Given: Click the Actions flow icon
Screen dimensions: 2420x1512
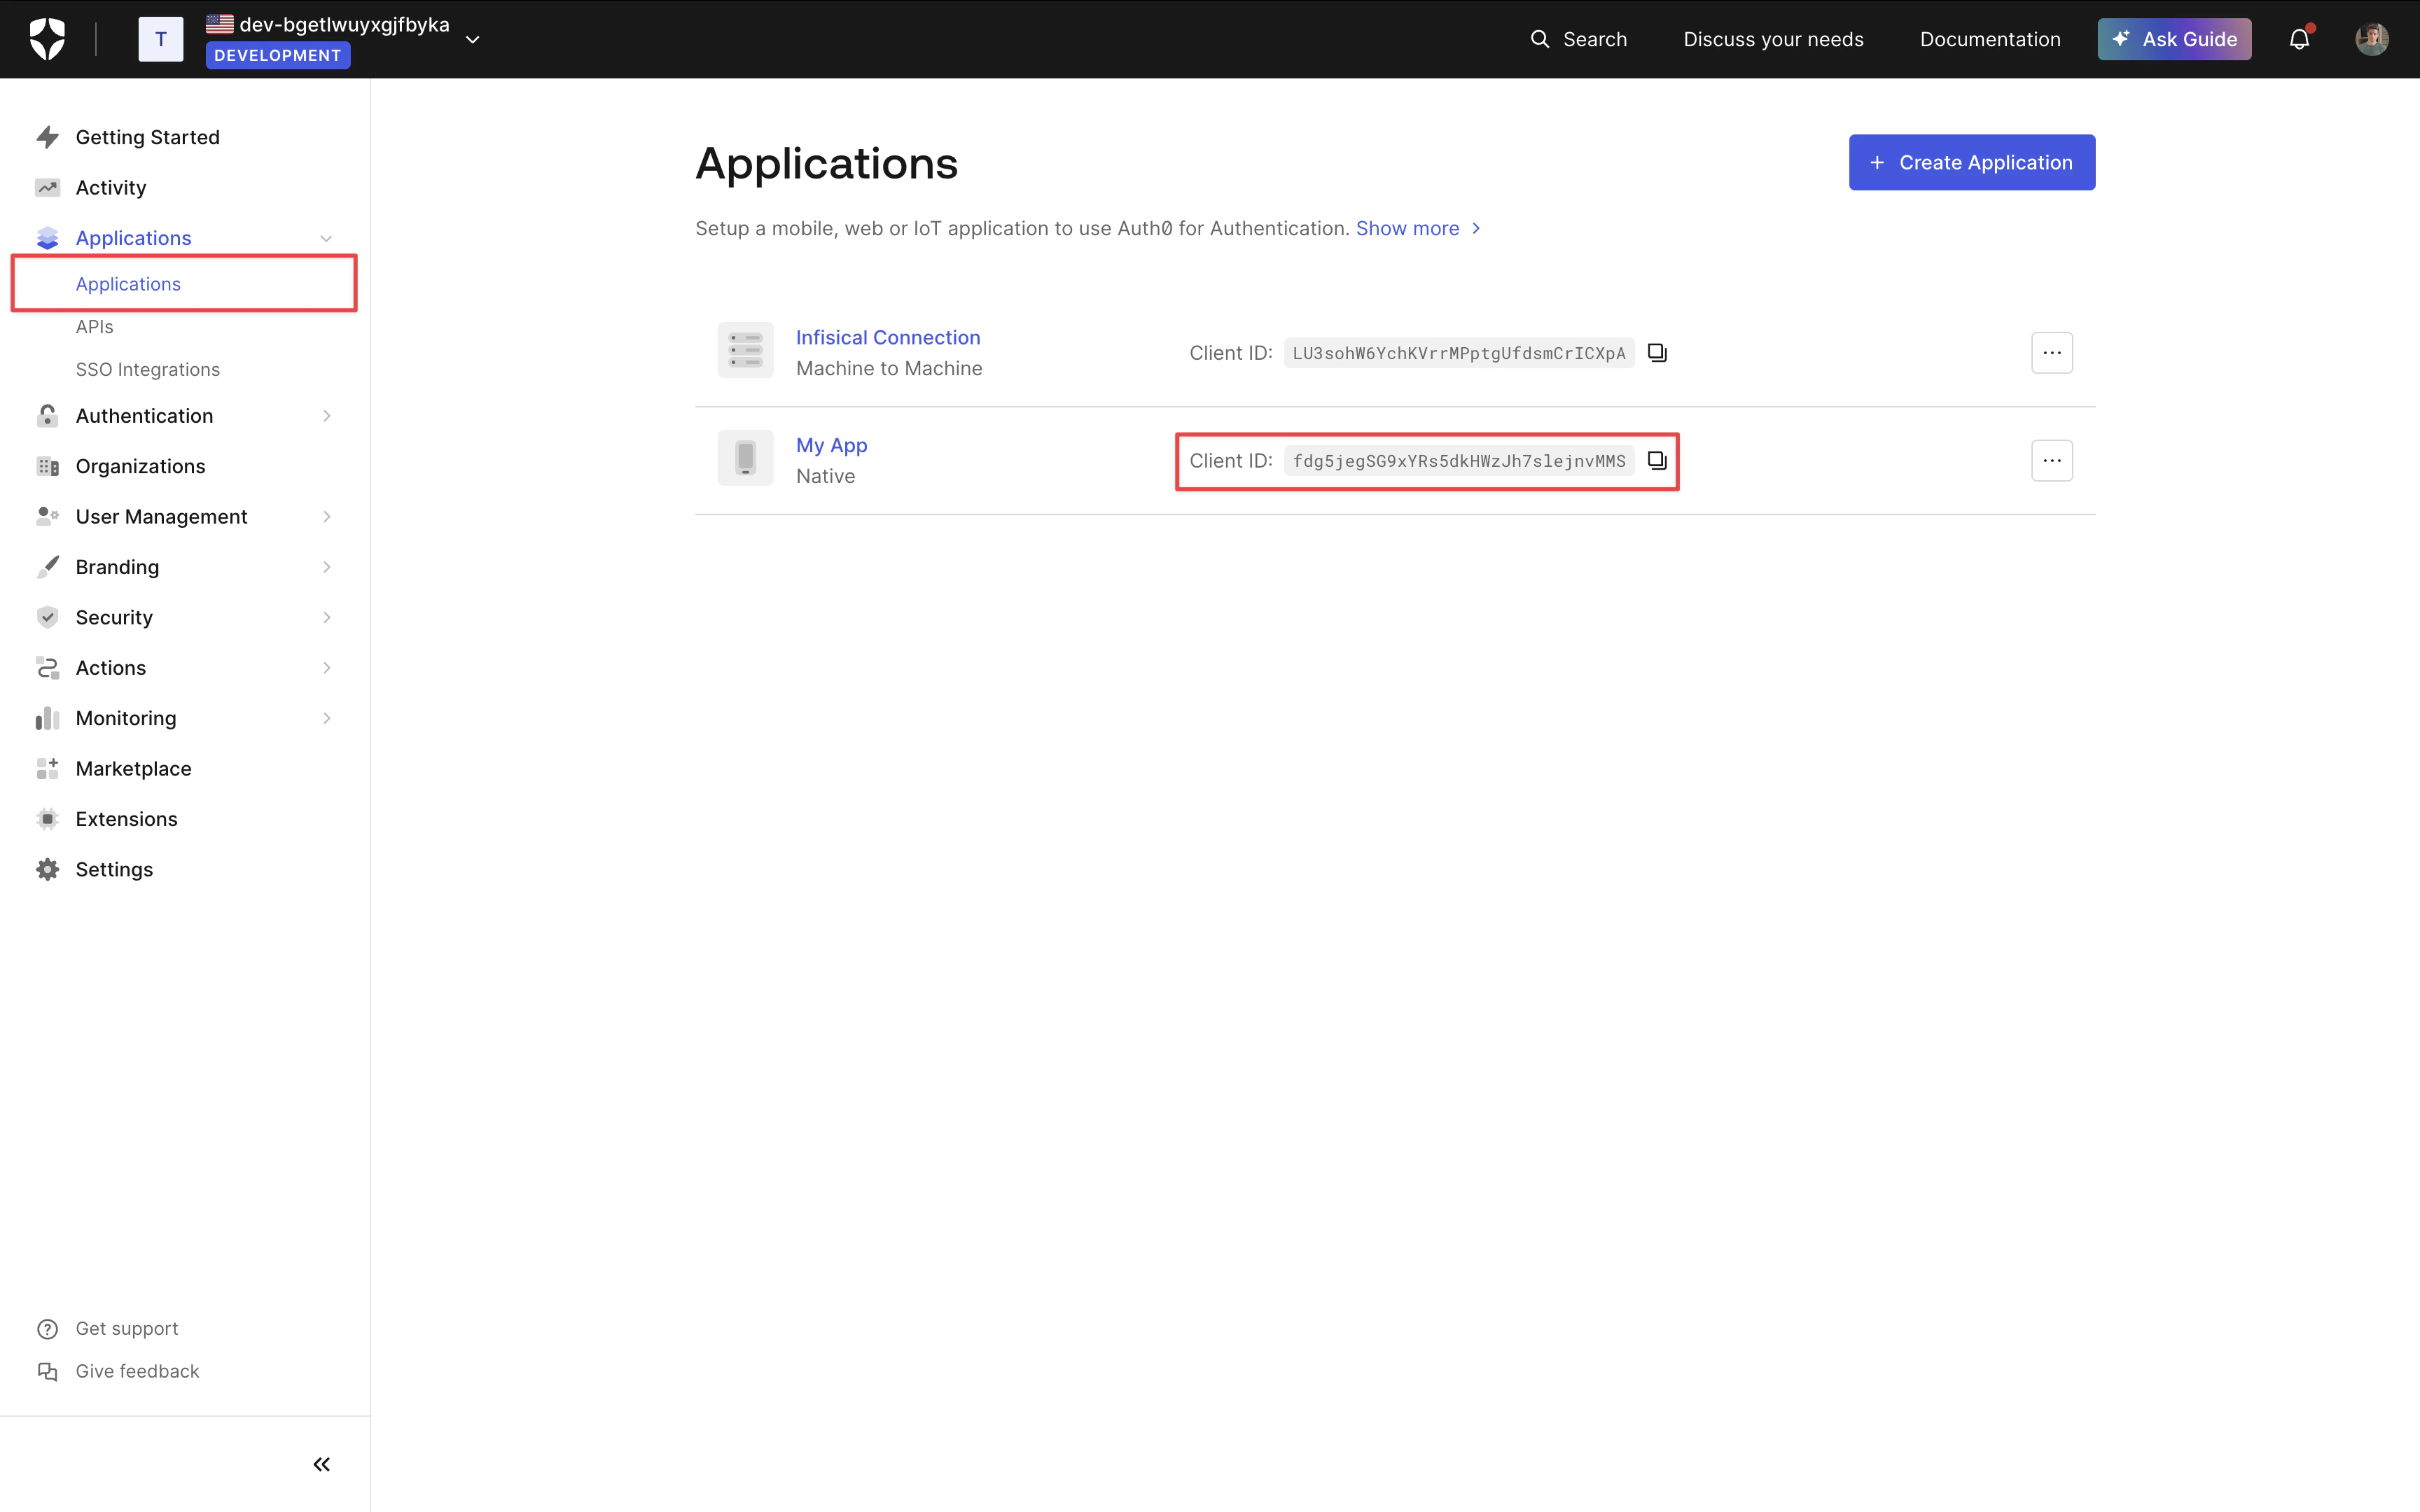Looking at the screenshot, I should [47, 667].
